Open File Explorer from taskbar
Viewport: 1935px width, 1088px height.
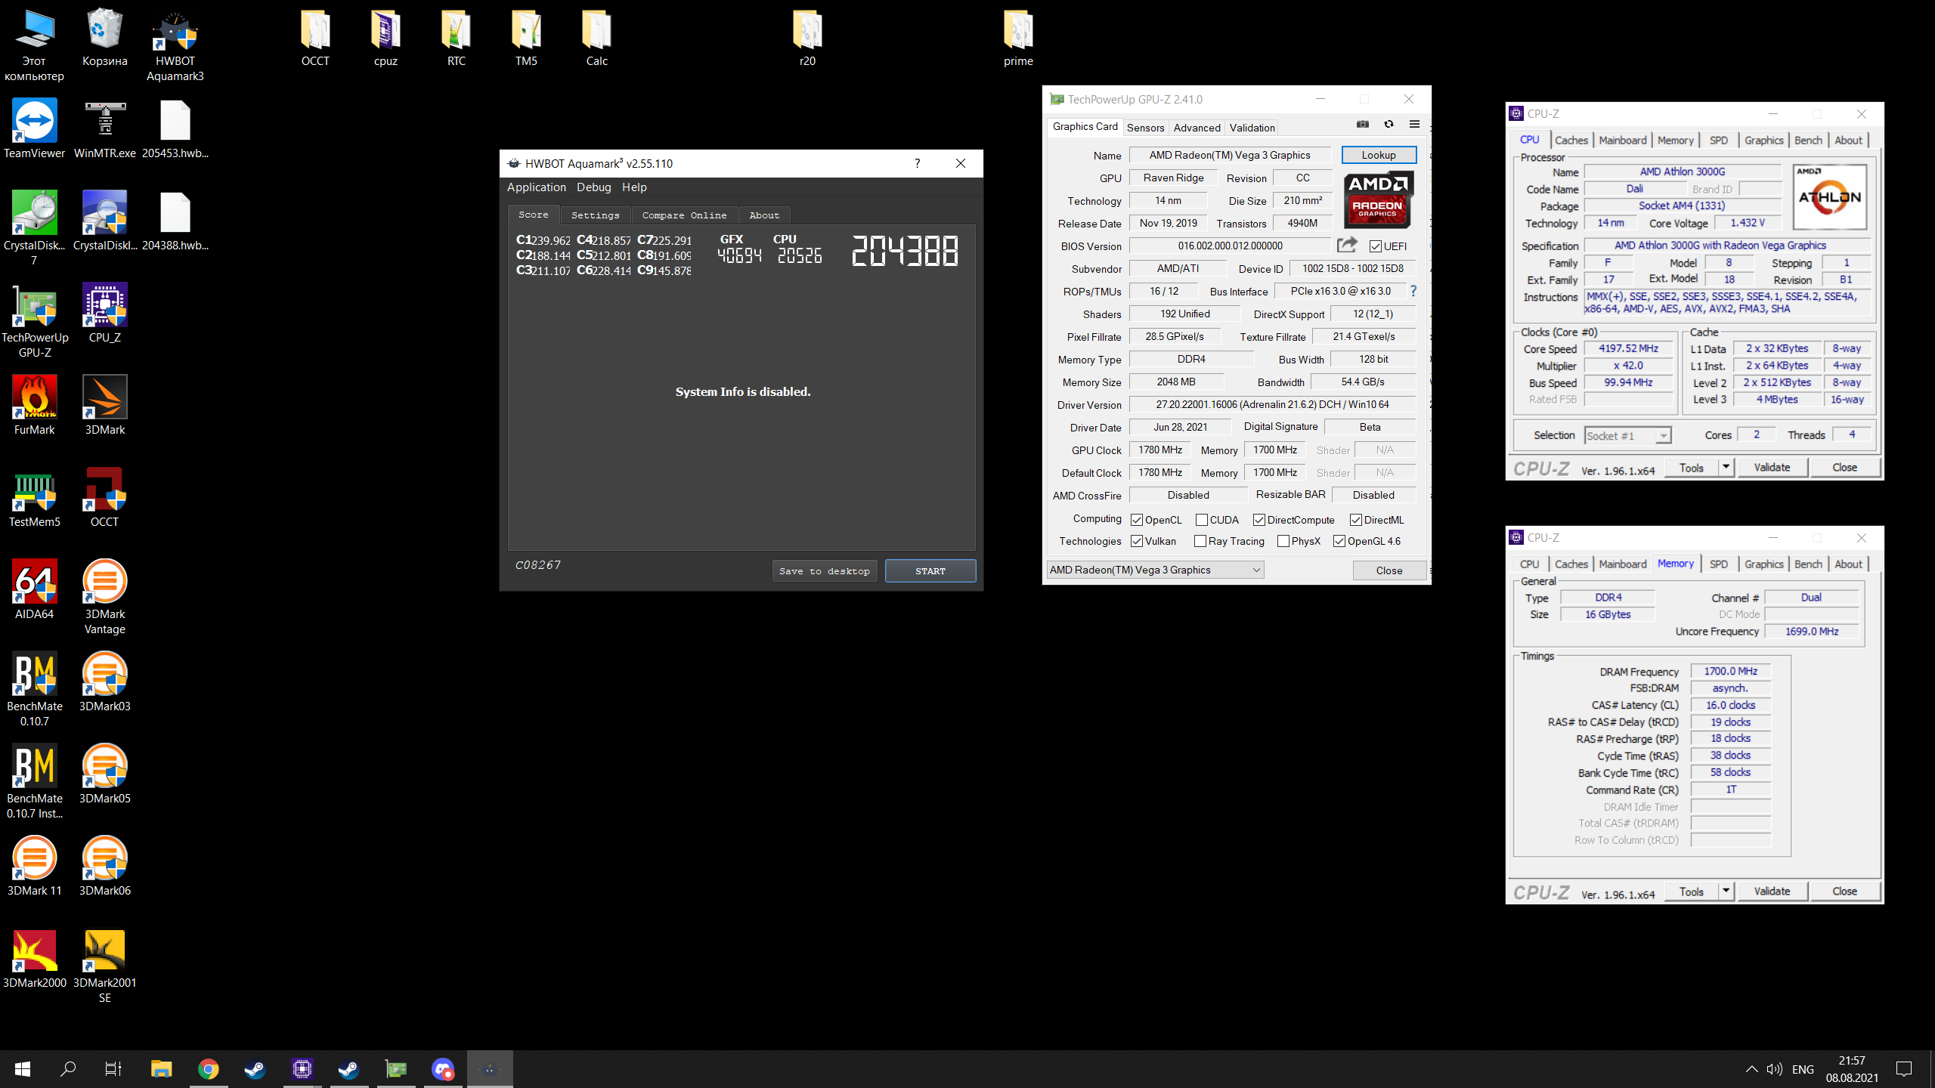pos(161,1069)
